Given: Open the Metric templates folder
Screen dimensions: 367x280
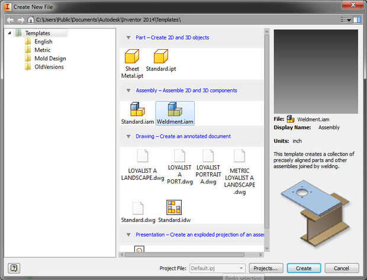Looking at the screenshot, I should [38, 50].
